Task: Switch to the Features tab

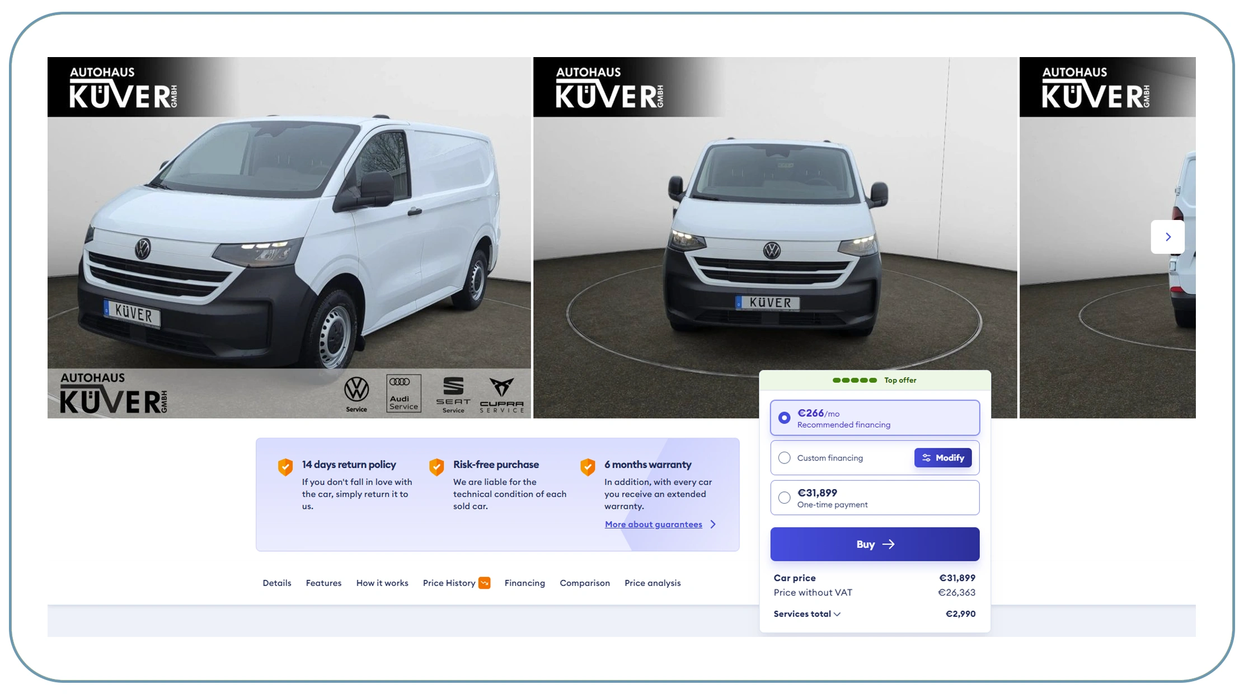Action: pos(323,583)
